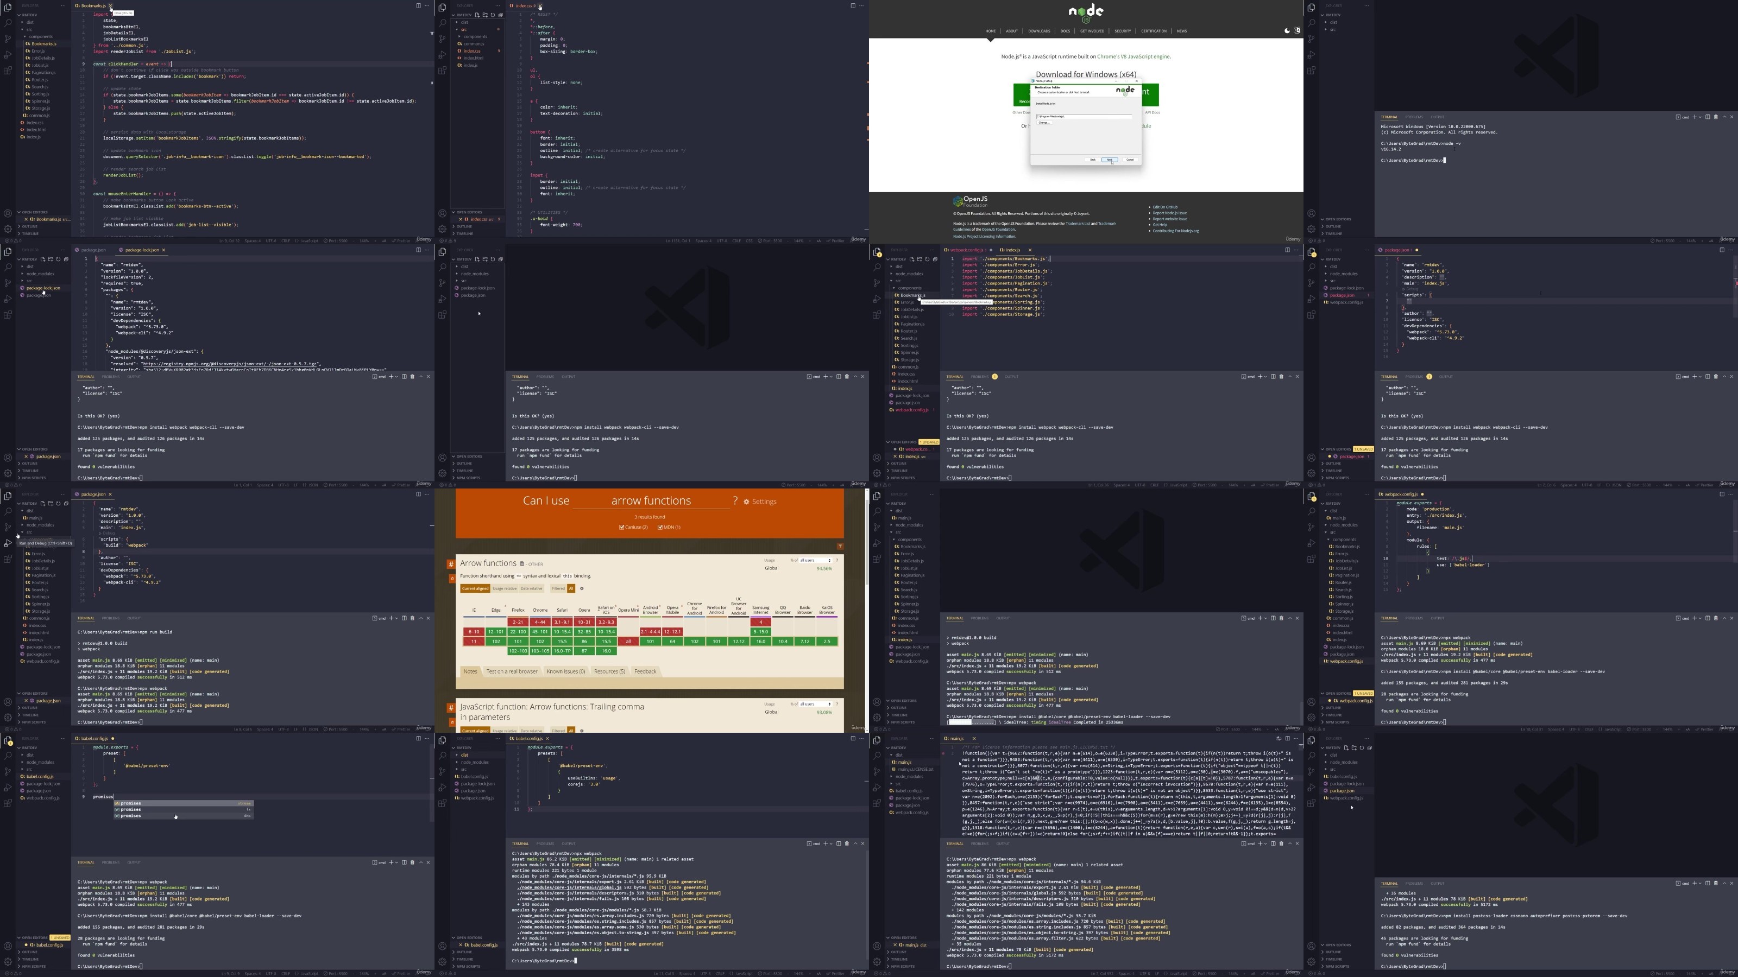Switch to PROBLEMS tab in node -v frame
Image resolution: width=1738 pixels, height=977 pixels.
click(1413, 117)
